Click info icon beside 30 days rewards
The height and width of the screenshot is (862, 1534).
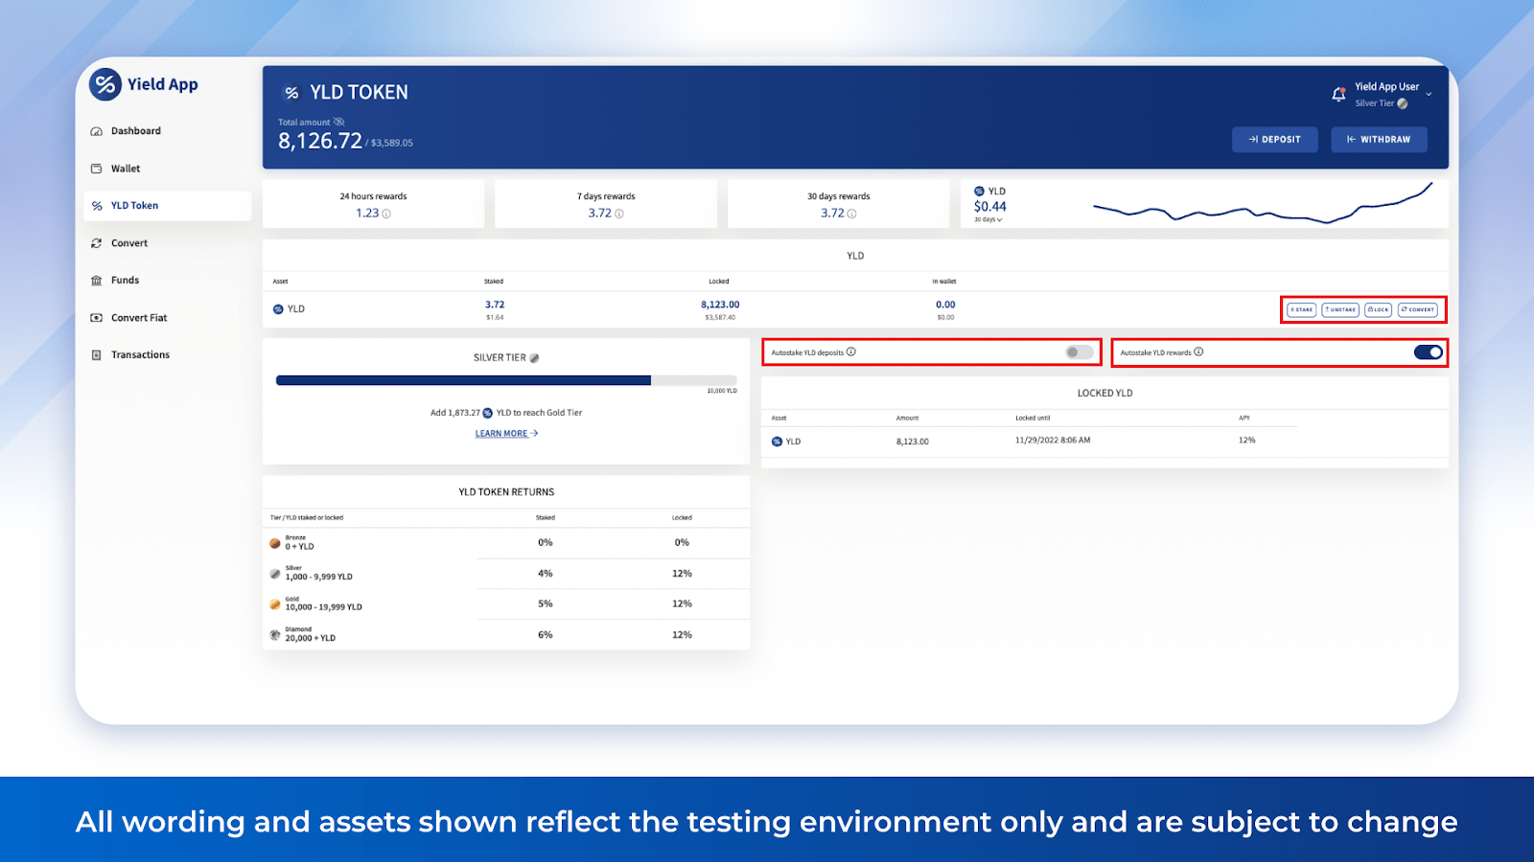click(851, 214)
